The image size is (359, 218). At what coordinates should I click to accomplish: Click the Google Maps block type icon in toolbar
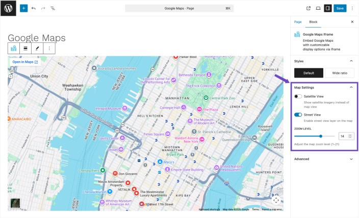pyautogui.click(x=14, y=48)
